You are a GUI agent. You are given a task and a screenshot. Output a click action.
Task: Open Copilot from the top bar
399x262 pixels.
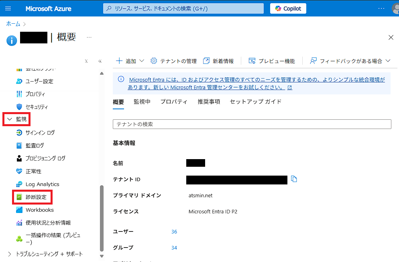[288, 8]
